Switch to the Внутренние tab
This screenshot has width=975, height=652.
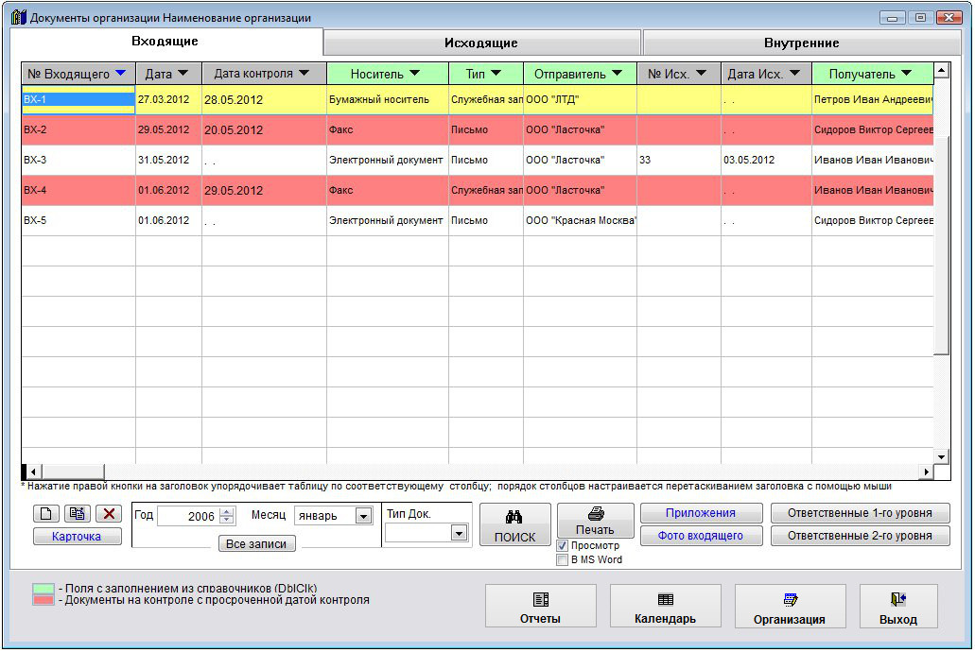point(801,43)
